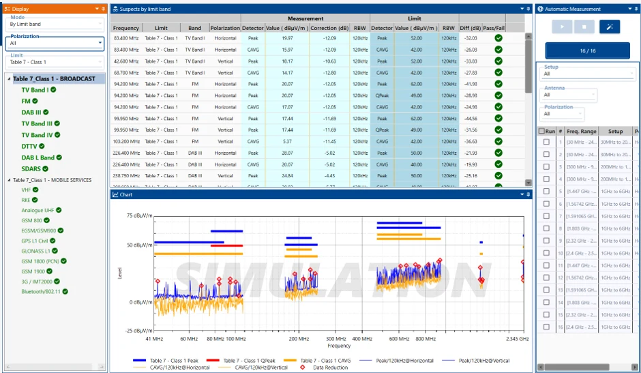
Task: Open the Antenna dropdown
Action: click(569, 95)
